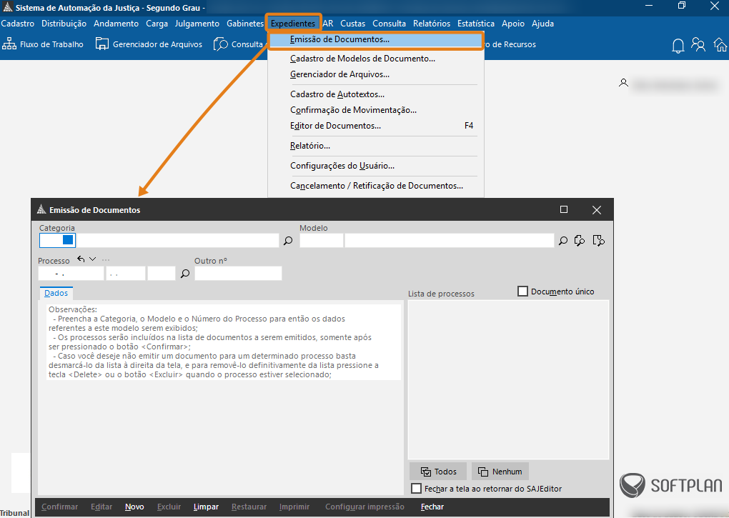This screenshot has width=729, height=518.
Task: Open the Gabinetes menu
Action: pyautogui.click(x=245, y=24)
